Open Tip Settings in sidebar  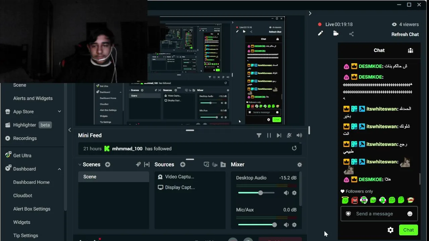(26, 236)
